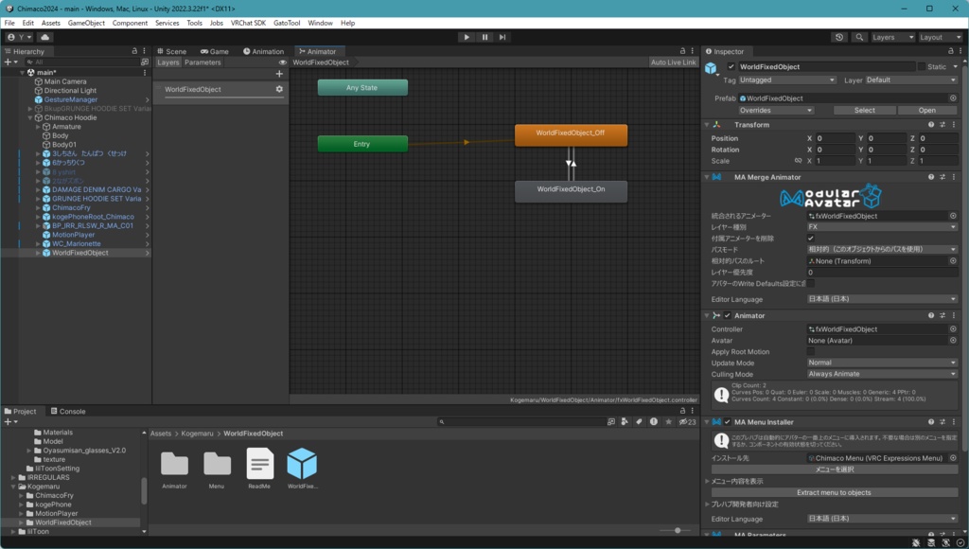This screenshot has width=969, height=549.
Task: Click the Hierarchy lock icon
Action: [x=134, y=51]
